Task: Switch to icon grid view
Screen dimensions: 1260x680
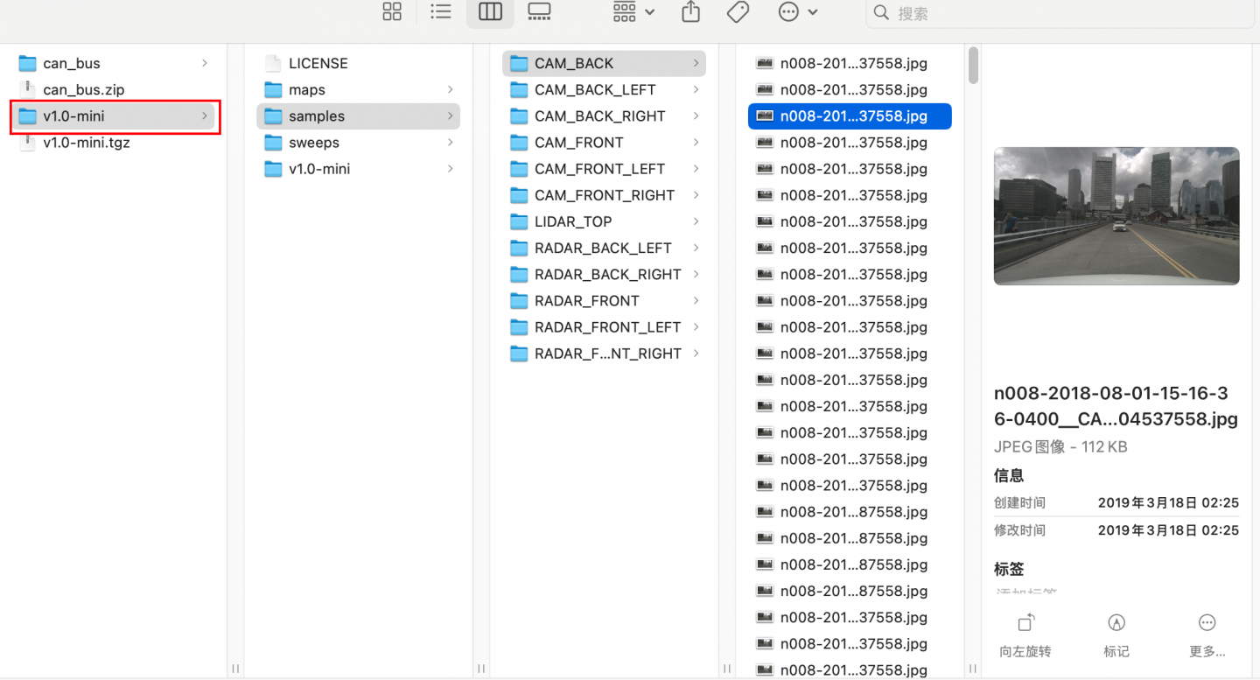Action: 392,12
